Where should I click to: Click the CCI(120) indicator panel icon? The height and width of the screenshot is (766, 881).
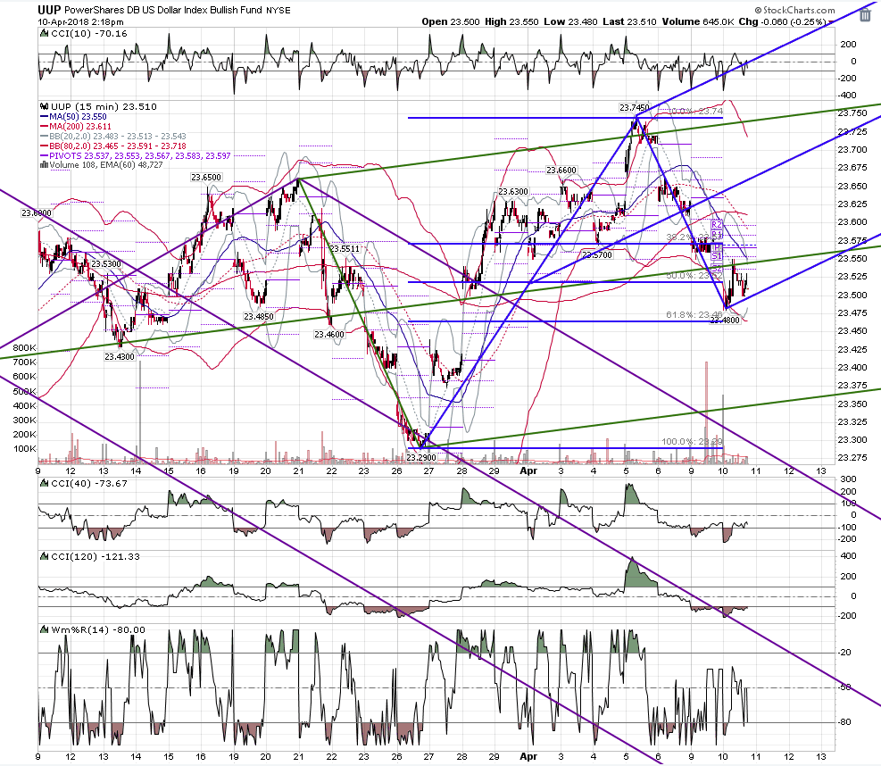tap(44, 557)
